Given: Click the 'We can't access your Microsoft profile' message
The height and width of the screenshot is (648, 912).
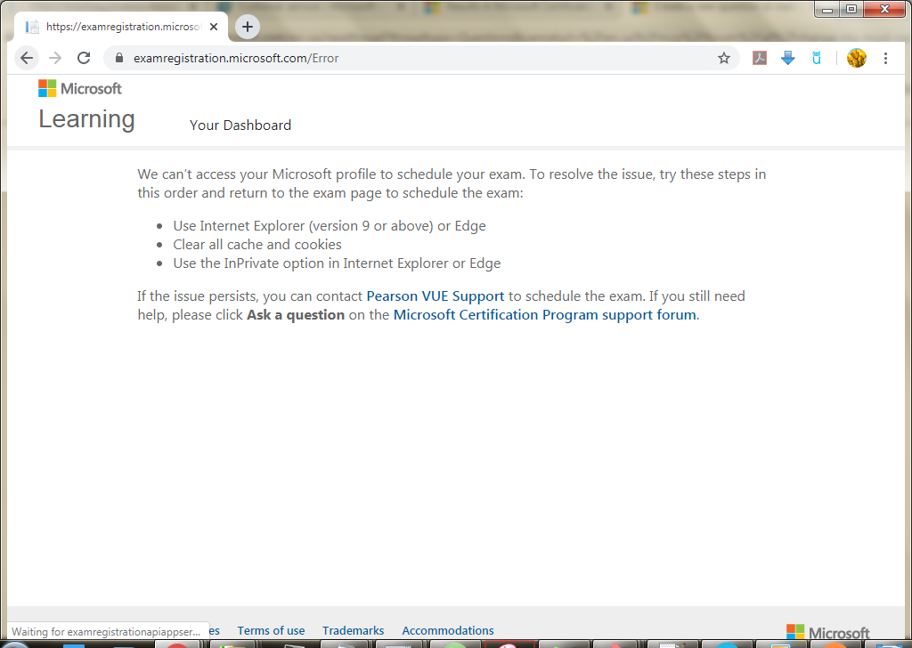Looking at the screenshot, I should pyautogui.click(x=452, y=183).
